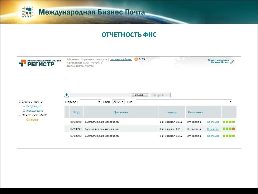
Task: Click Отправлен status in third row
Action: 193,136
